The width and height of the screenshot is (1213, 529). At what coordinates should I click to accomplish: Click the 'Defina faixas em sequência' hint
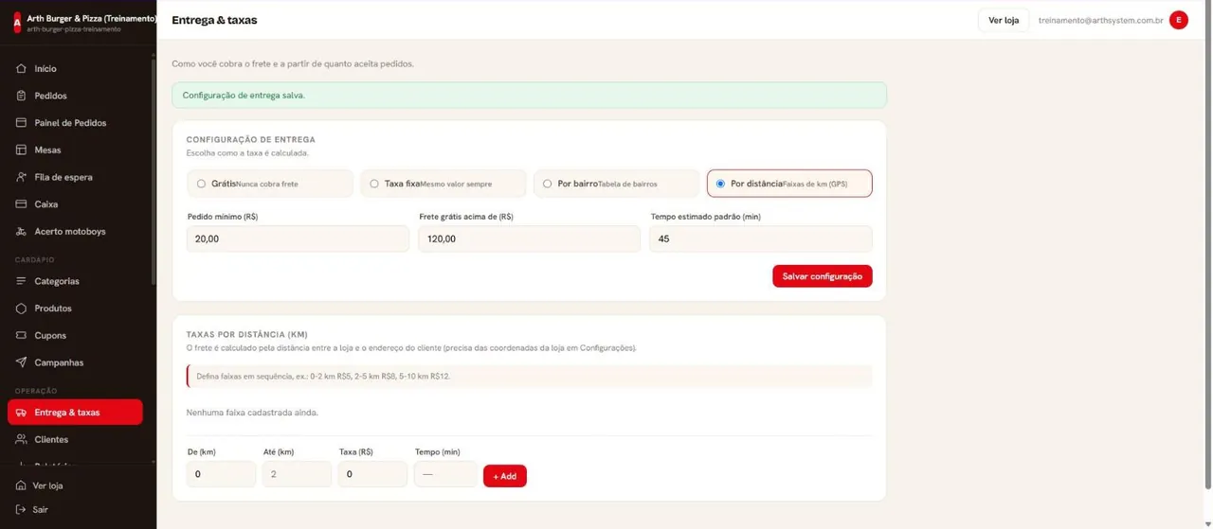pos(323,377)
